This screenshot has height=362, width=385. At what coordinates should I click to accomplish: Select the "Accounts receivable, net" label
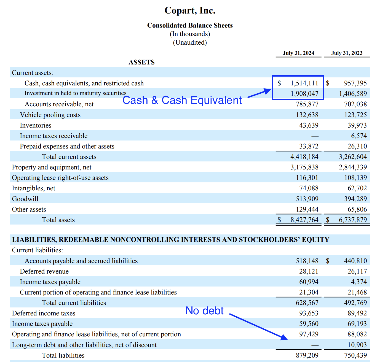click(59, 104)
